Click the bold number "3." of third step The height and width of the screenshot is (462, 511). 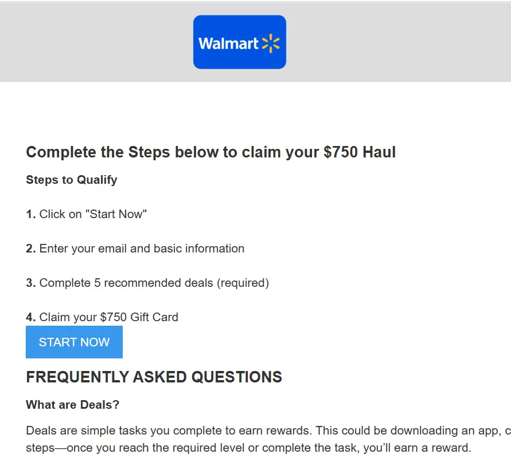click(31, 283)
